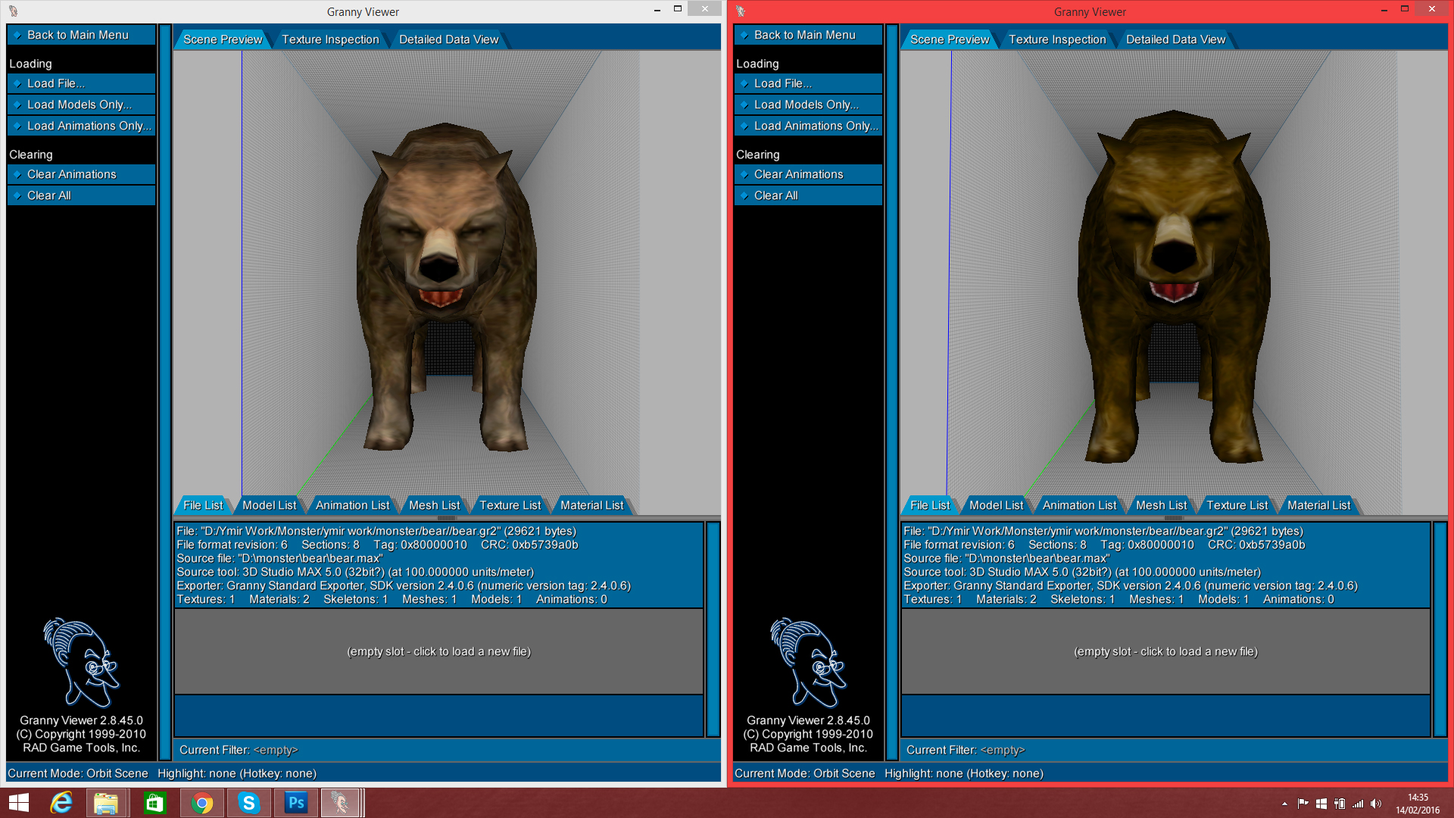Click Load Models Only... in left window

pyautogui.click(x=81, y=105)
